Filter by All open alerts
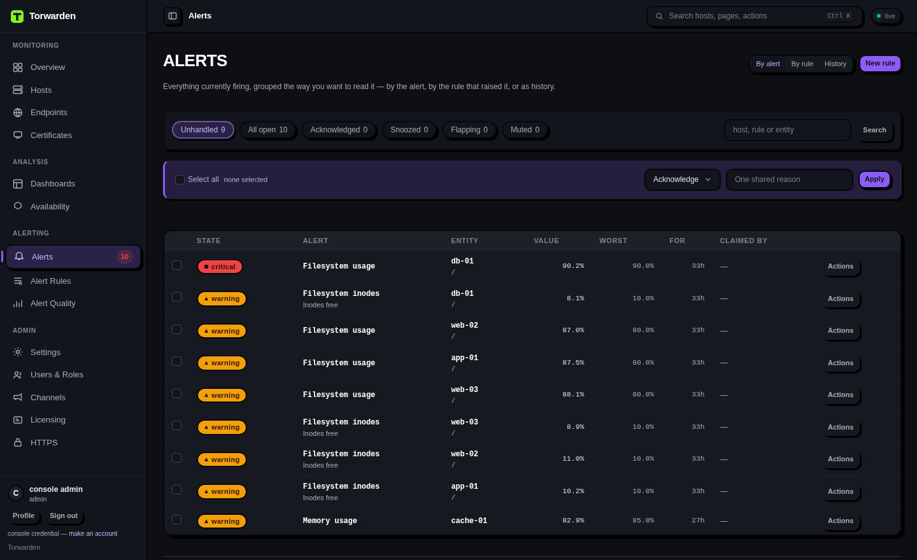This screenshot has height=560, width=917. point(267,130)
